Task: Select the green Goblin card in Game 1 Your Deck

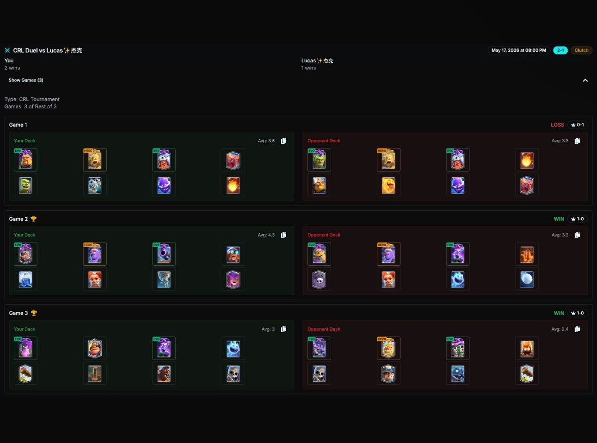Action: pyautogui.click(x=25, y=185)
